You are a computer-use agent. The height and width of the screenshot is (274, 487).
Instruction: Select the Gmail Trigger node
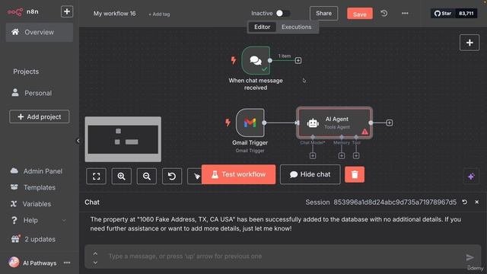coord(250,123)
